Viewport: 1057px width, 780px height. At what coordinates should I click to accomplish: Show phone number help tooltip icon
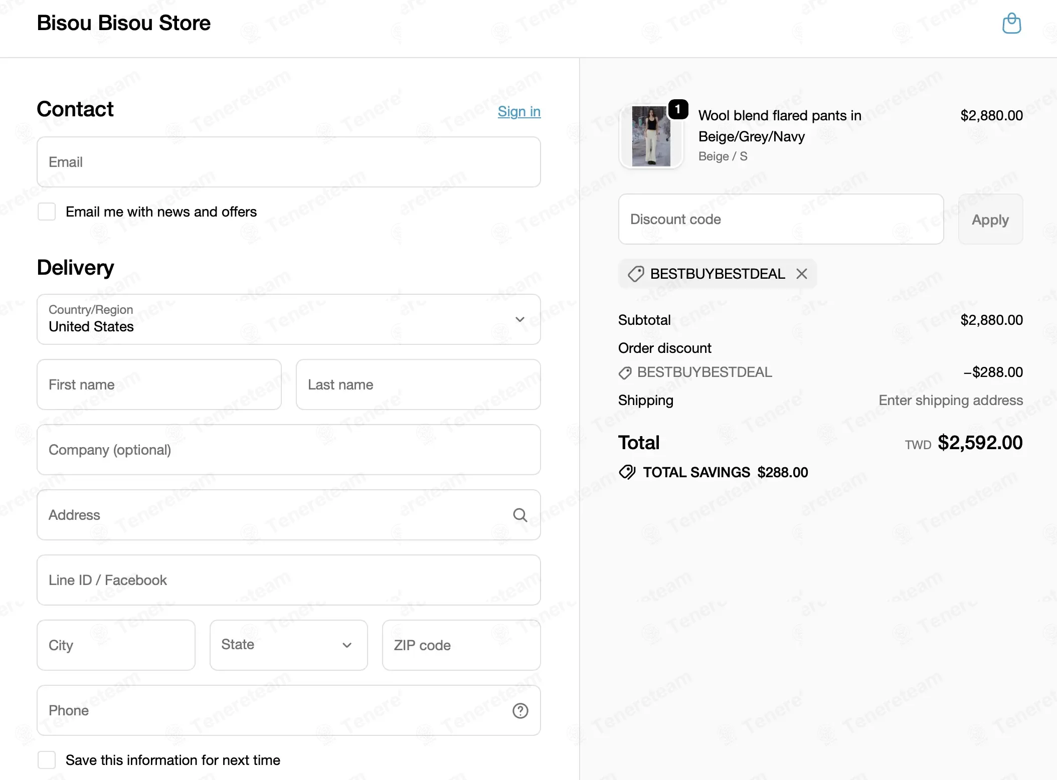[x=520, y=710]
